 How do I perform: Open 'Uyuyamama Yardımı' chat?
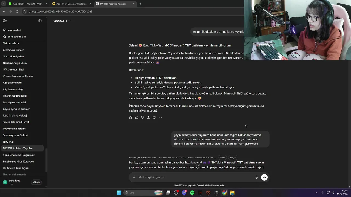point(22,129)
